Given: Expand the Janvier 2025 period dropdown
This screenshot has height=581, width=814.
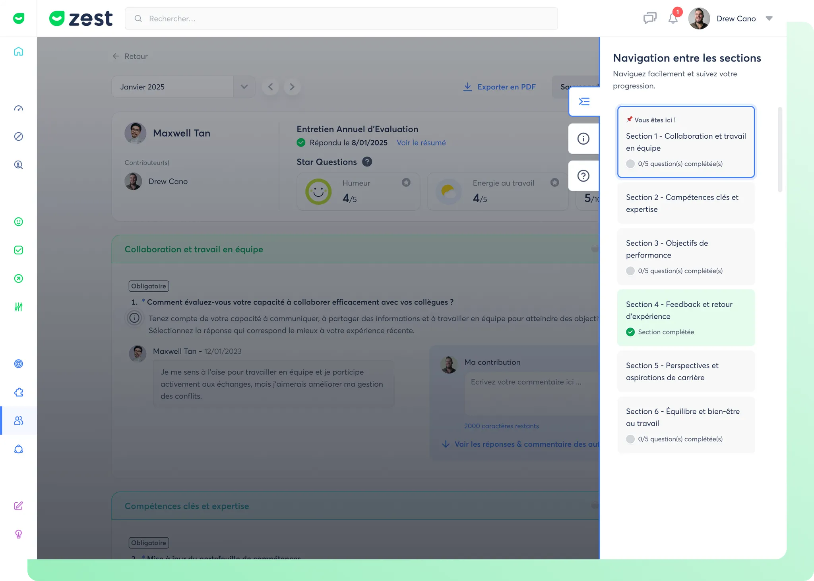Looking at the screenshot, I should tap(244, 87).
